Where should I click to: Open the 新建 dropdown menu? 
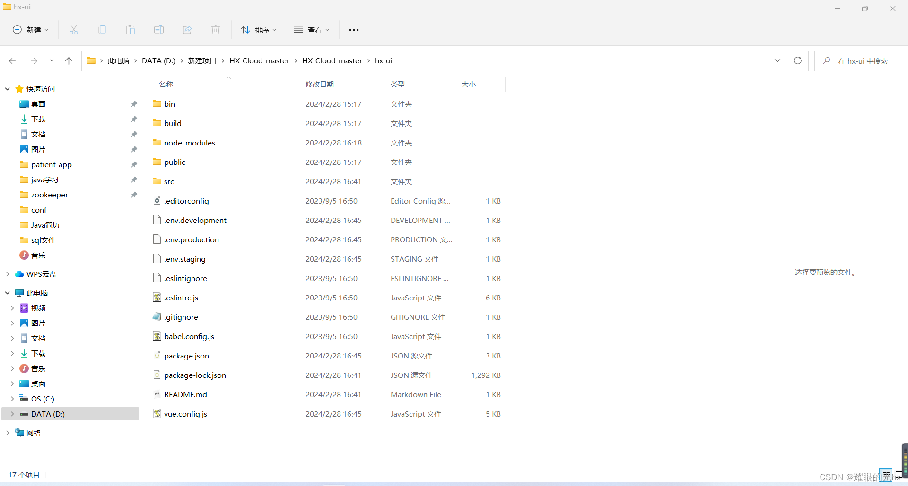coord(31,30)
